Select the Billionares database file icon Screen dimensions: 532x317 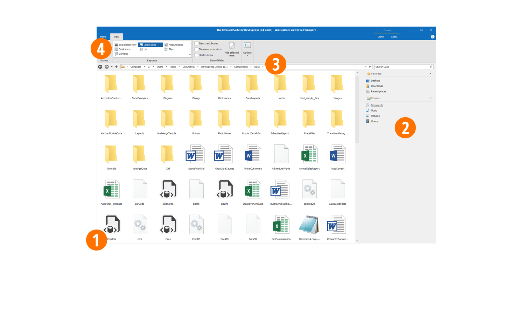[x=168, y=189]
